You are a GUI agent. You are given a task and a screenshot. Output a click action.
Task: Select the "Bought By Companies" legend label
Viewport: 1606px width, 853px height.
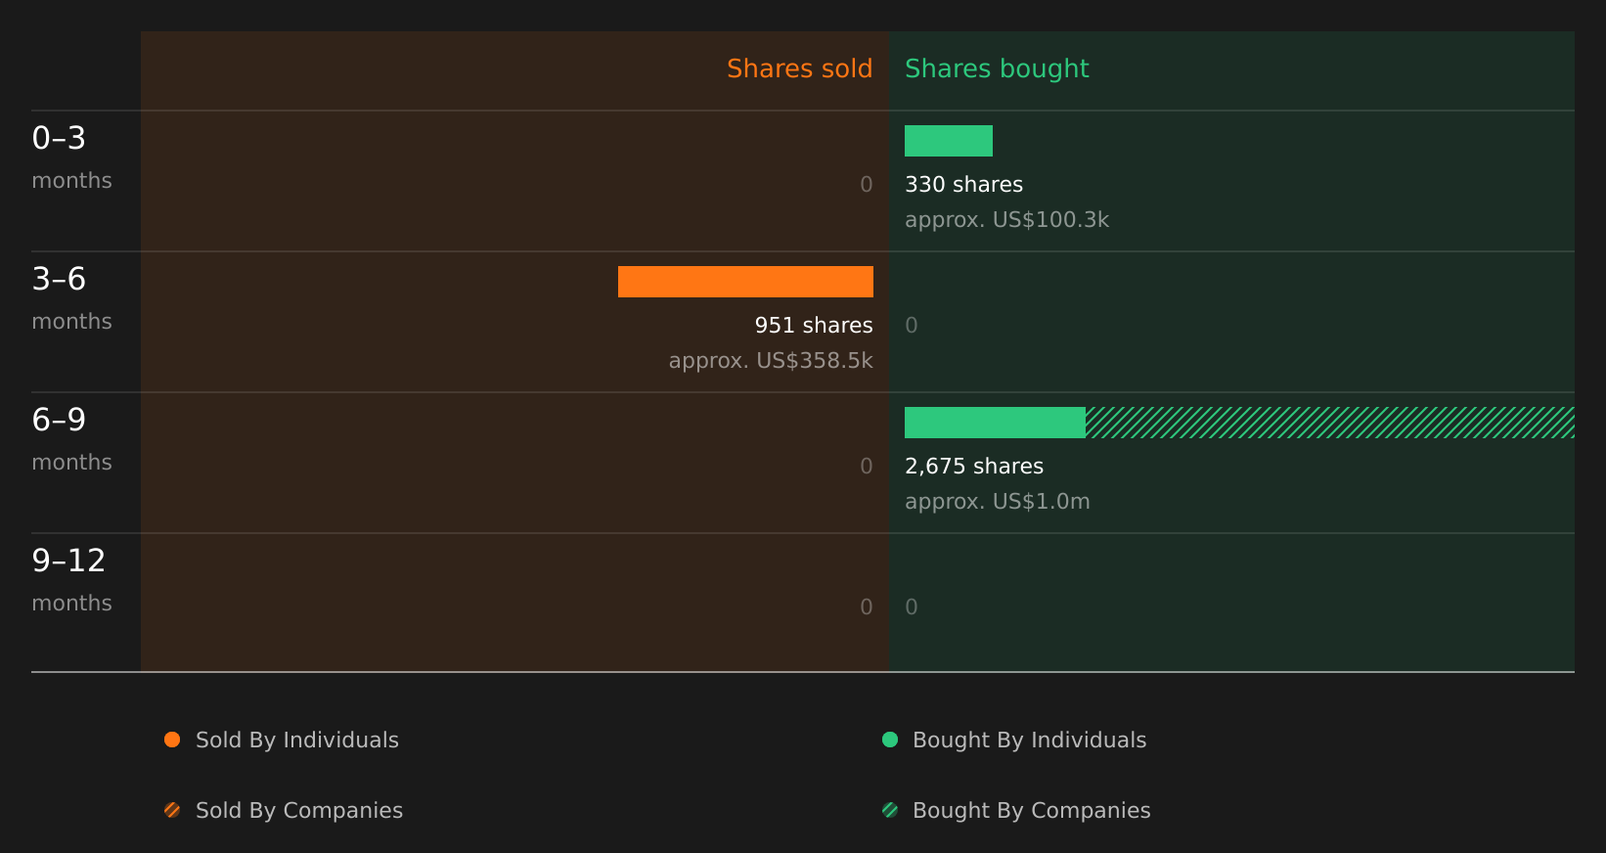[1031, 811]
